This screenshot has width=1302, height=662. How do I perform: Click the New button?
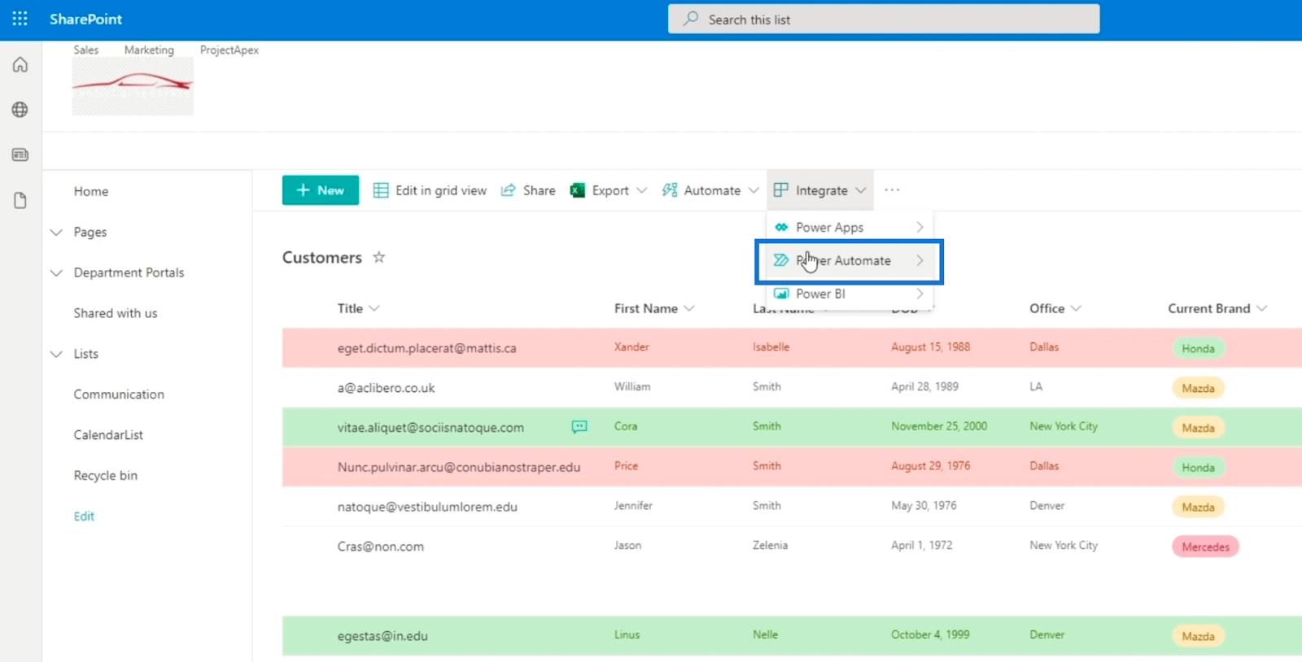pos(321,190)
